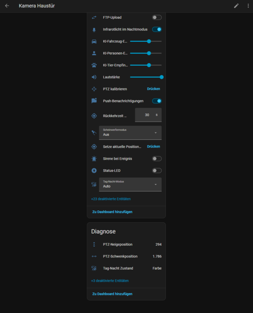Click Zu Dashboard hinzufügen in Diagnose card
This screenshot has height=313, width=253.
click(112, 294)
